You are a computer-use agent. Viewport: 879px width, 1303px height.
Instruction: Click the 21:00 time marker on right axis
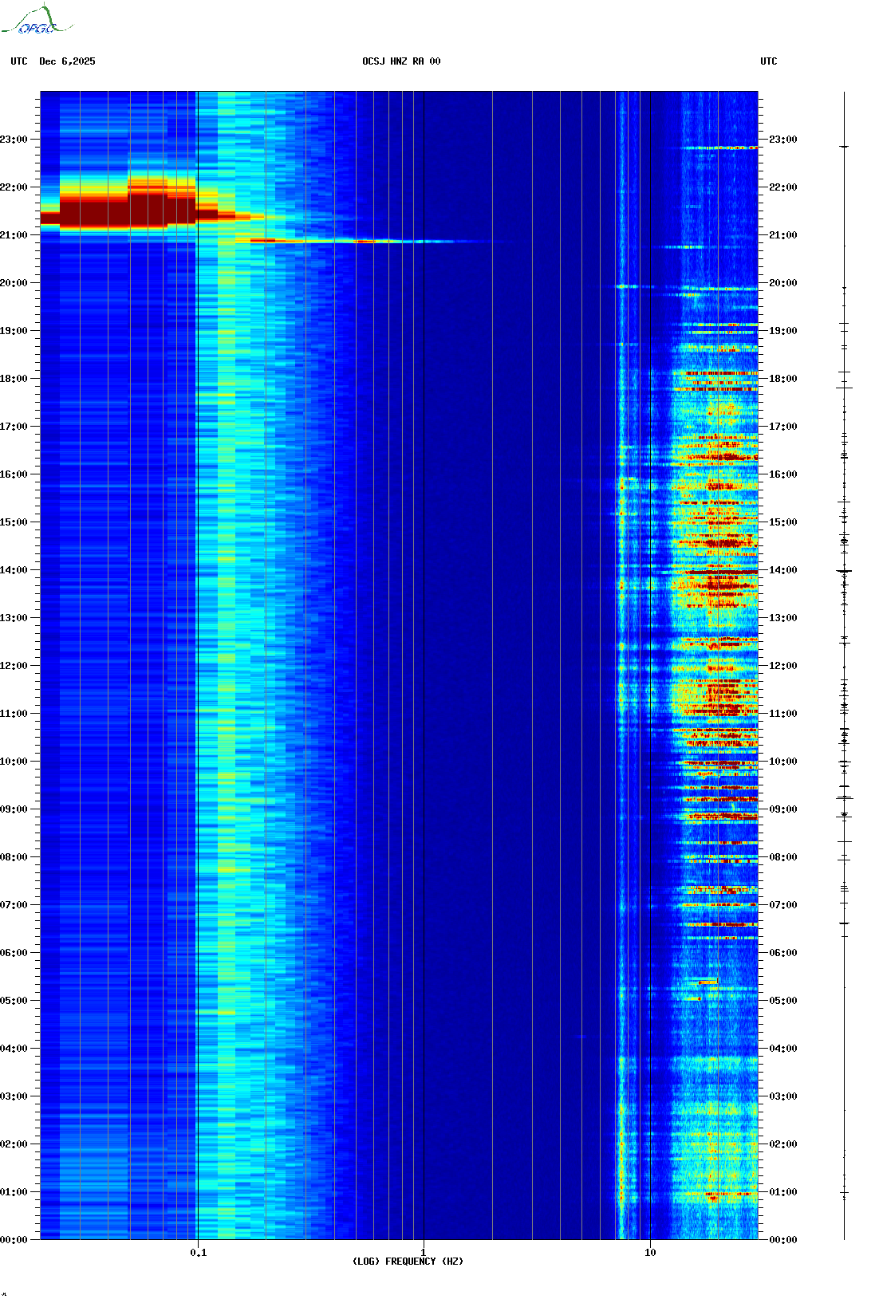point(782,235)
